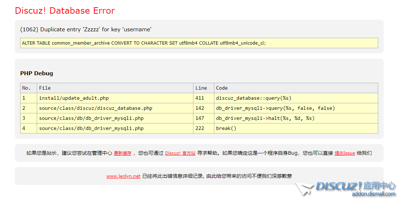The image size is (402, 203).
Task: Click the break() code cell
Action: click(296, 128)
